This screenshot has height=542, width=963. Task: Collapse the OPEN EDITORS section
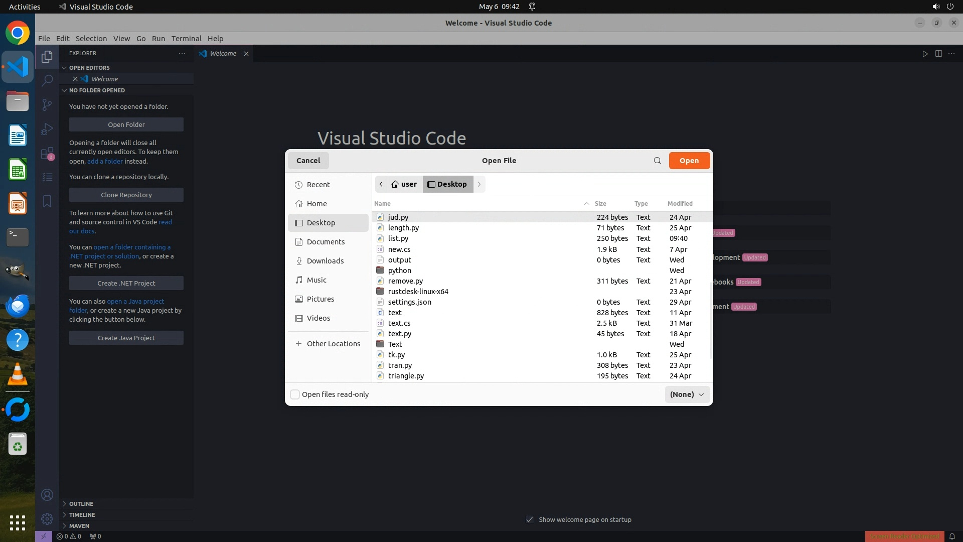click(x=89, y=68)
